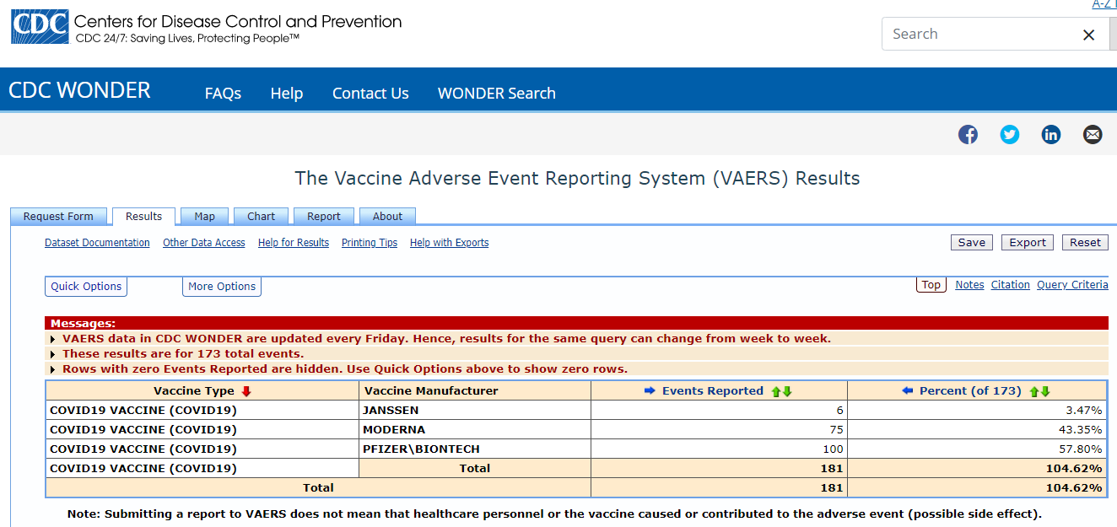Select the Results tab

[143, 217]
